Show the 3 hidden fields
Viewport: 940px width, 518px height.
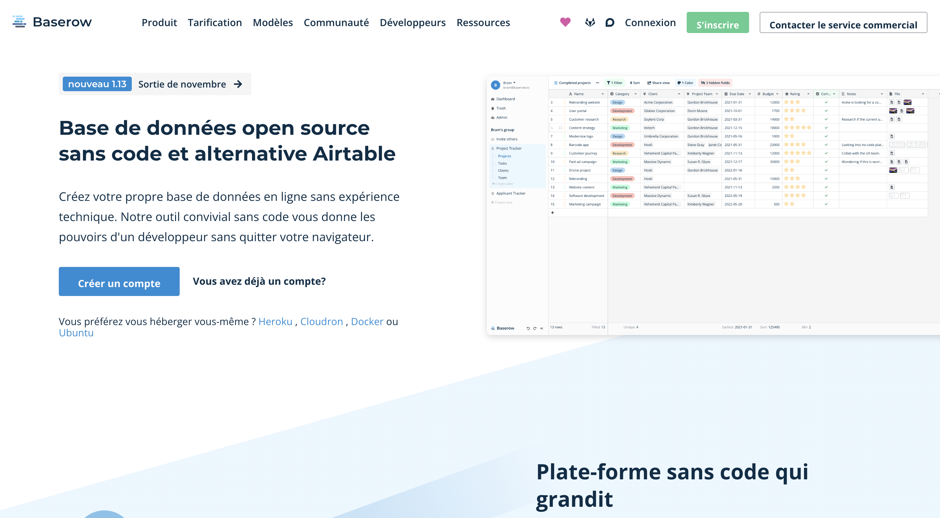tap(715, 83)
